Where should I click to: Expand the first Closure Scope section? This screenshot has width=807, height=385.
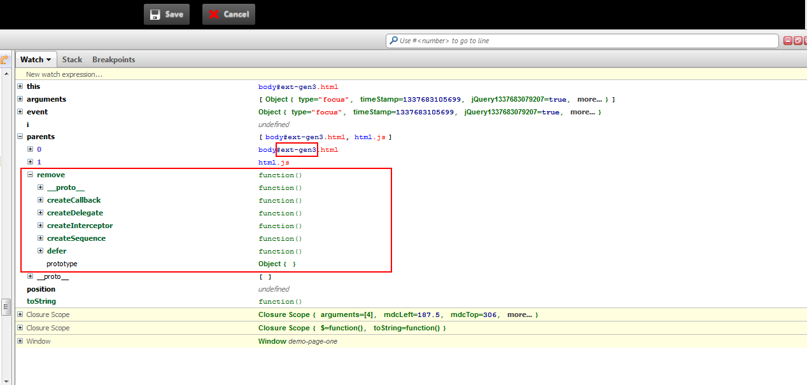pyautogui.click(x=20, y=314)
